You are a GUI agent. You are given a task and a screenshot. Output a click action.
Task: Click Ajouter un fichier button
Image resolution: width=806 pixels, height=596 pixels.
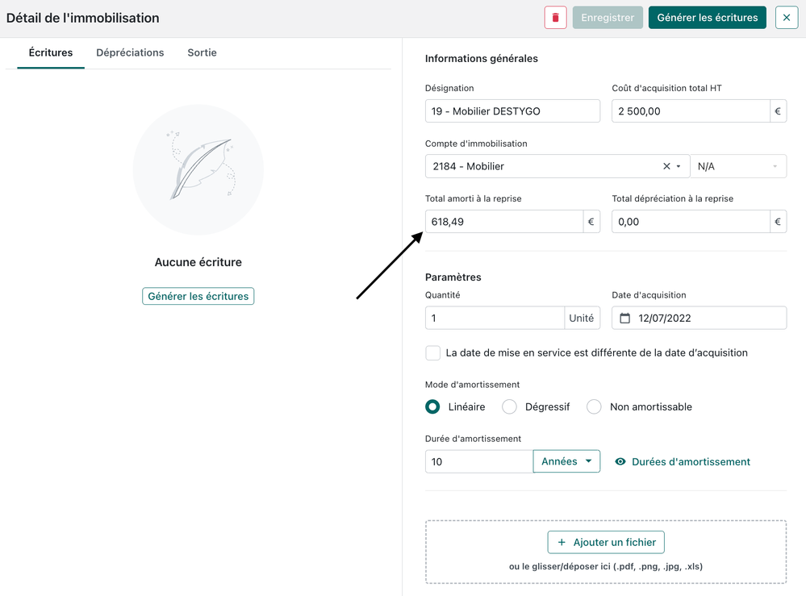pyautogui.click(x=606, y=543)
